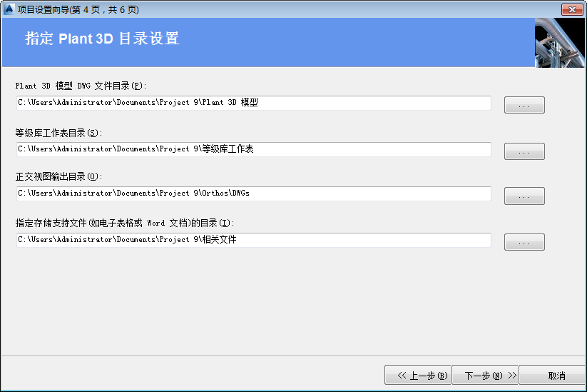Browse for Plant 3D model DWG directory

(524, 105)
